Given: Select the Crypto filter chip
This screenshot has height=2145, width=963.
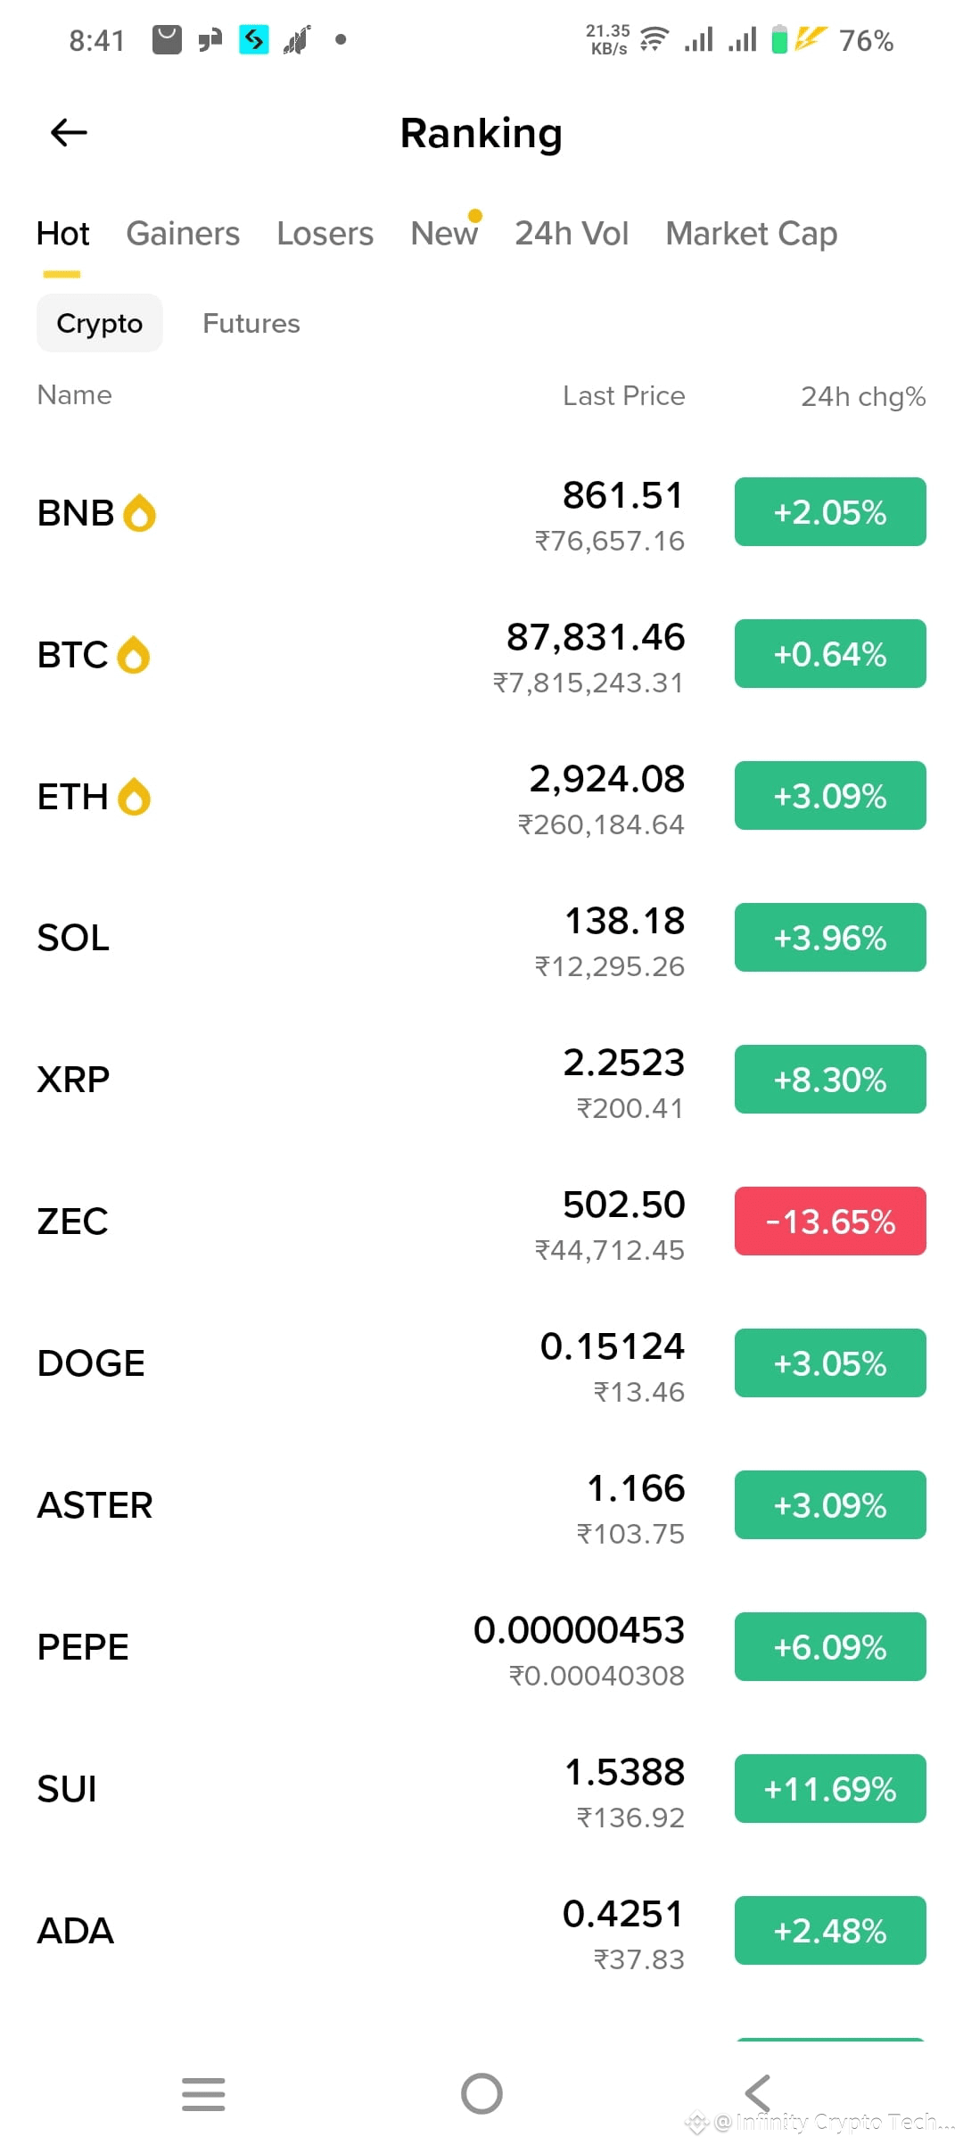Looking at the screenshot, I should point(100,323).
